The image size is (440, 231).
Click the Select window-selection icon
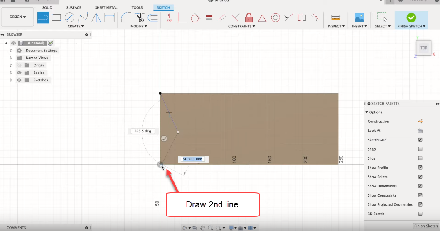[382, 17]
